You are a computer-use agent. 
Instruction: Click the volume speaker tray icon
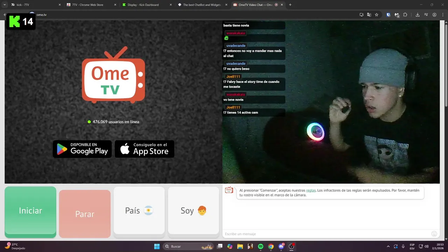(x=426, y=246)
